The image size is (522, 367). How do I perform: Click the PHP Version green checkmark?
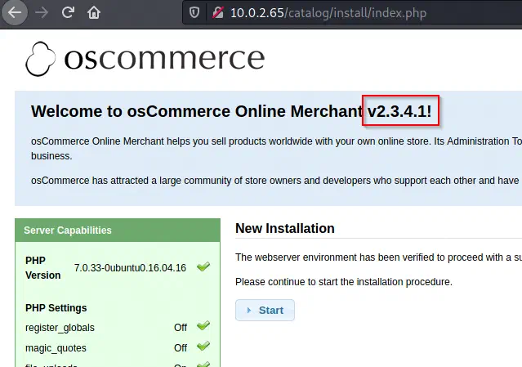click(203, 266)
